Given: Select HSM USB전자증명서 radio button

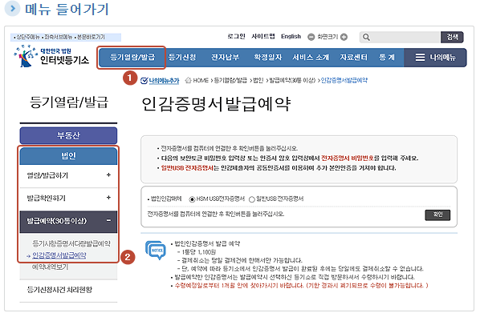Looking at the screenshot, I should (x=192, y=199).
